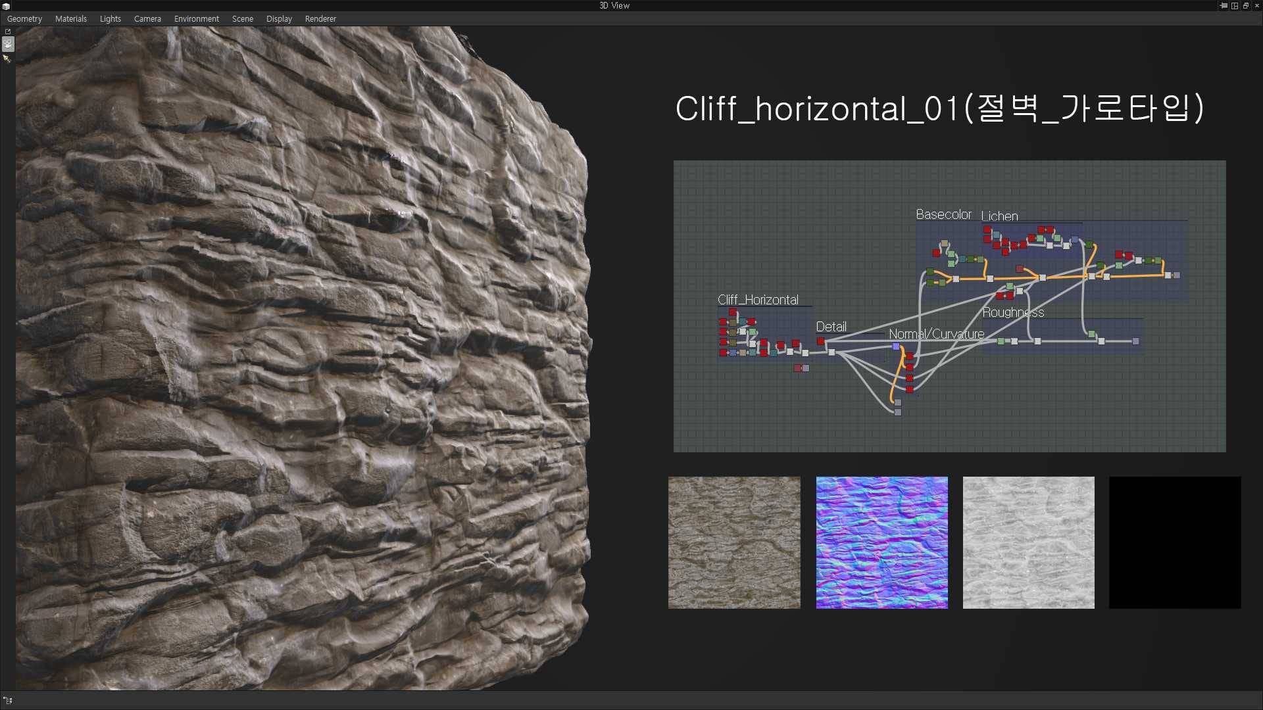Image resolution: width=1263 pixels, height=710 pixels.
Task: Click the 3D cube icon in title bar
Action: pyautogui.click(x=6, y=6)
